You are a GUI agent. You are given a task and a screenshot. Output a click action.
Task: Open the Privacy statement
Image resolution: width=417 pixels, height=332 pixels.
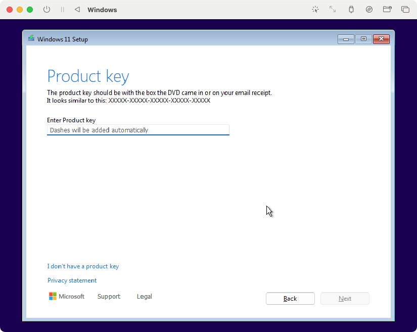pos(72,280)
